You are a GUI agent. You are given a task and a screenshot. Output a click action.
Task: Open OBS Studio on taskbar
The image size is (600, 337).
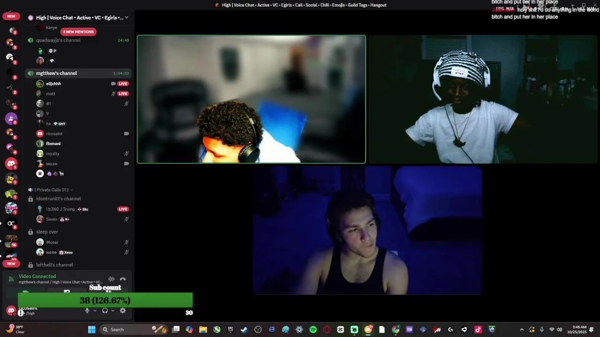(x=258, y=330)
